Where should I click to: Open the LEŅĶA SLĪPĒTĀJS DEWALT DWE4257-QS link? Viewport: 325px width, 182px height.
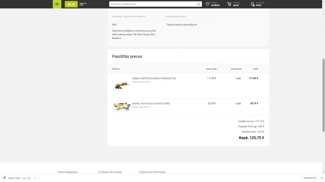pyautogui.click(x=154, y=78)
